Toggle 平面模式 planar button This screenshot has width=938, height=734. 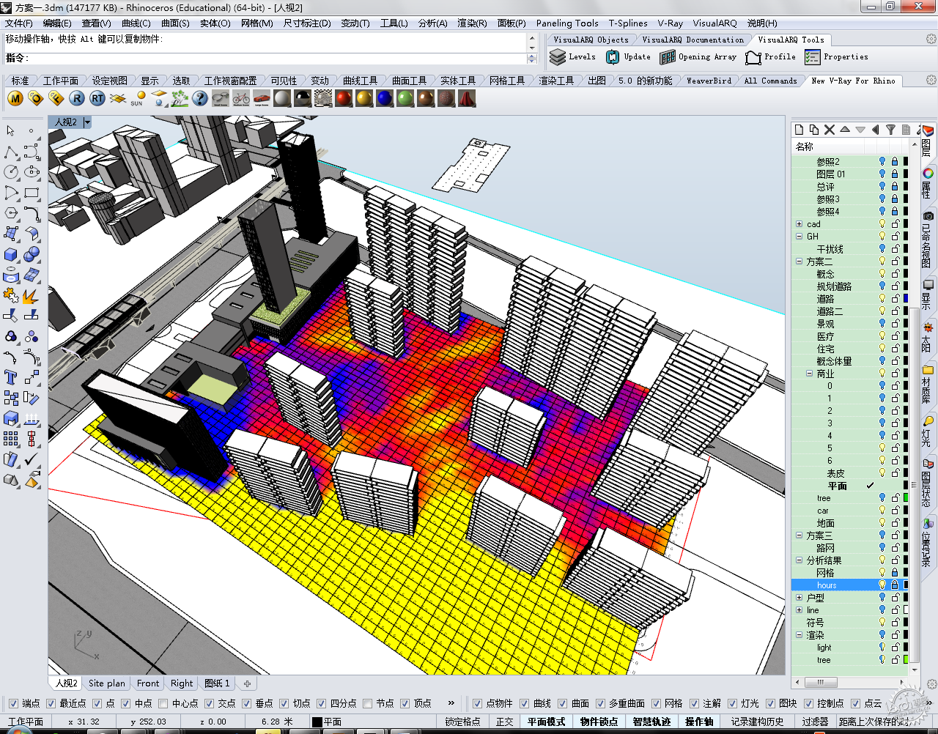(x=547, y=722)
